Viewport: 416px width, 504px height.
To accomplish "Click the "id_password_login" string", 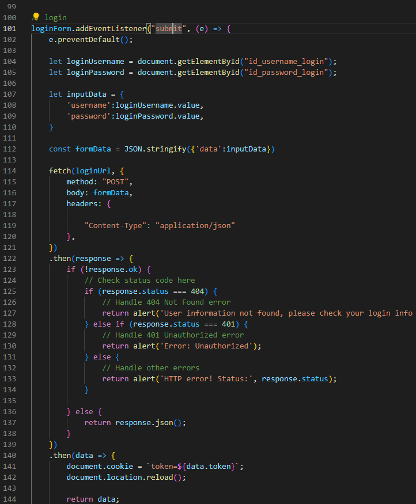I will tap(287, 72).
